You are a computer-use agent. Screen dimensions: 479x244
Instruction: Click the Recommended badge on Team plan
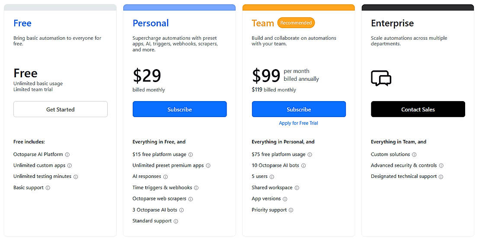pyautogui.click(x=296, y=23)
